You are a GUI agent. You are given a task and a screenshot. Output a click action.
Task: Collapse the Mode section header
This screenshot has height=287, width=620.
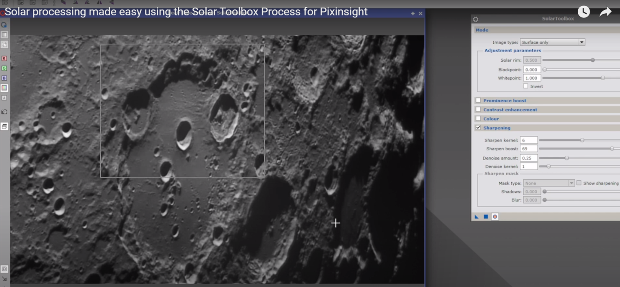coord(547,30)
